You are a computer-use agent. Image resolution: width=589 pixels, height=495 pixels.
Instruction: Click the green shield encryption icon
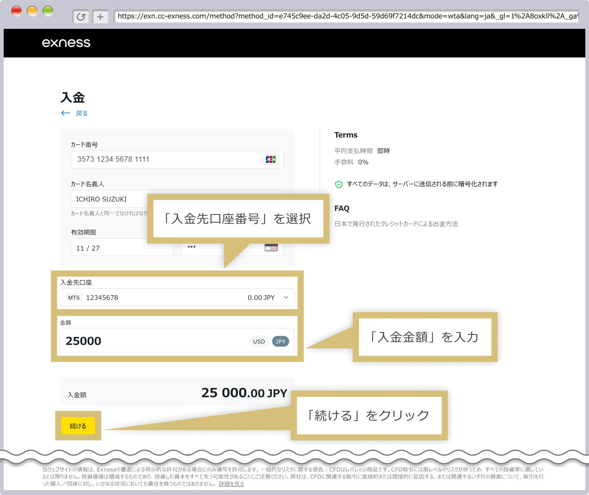(x=339, y=184)
